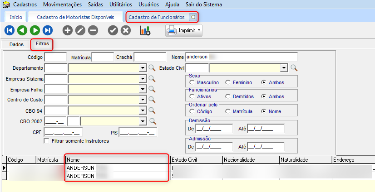Viewport: 375px width, 192px height.
Task: Search Departamento with magnifier icon
Action: tap(153, 68)
